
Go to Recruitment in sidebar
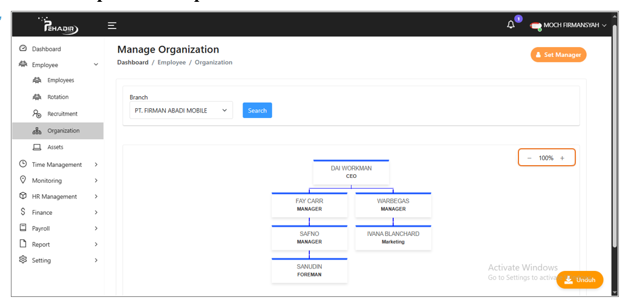click(62, 114)
